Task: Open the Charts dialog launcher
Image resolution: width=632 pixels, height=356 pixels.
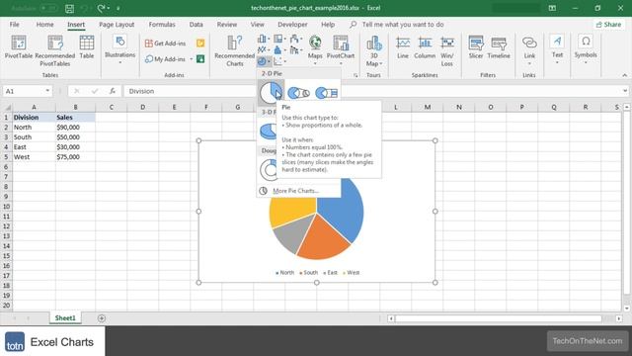Action: point(355,75)
